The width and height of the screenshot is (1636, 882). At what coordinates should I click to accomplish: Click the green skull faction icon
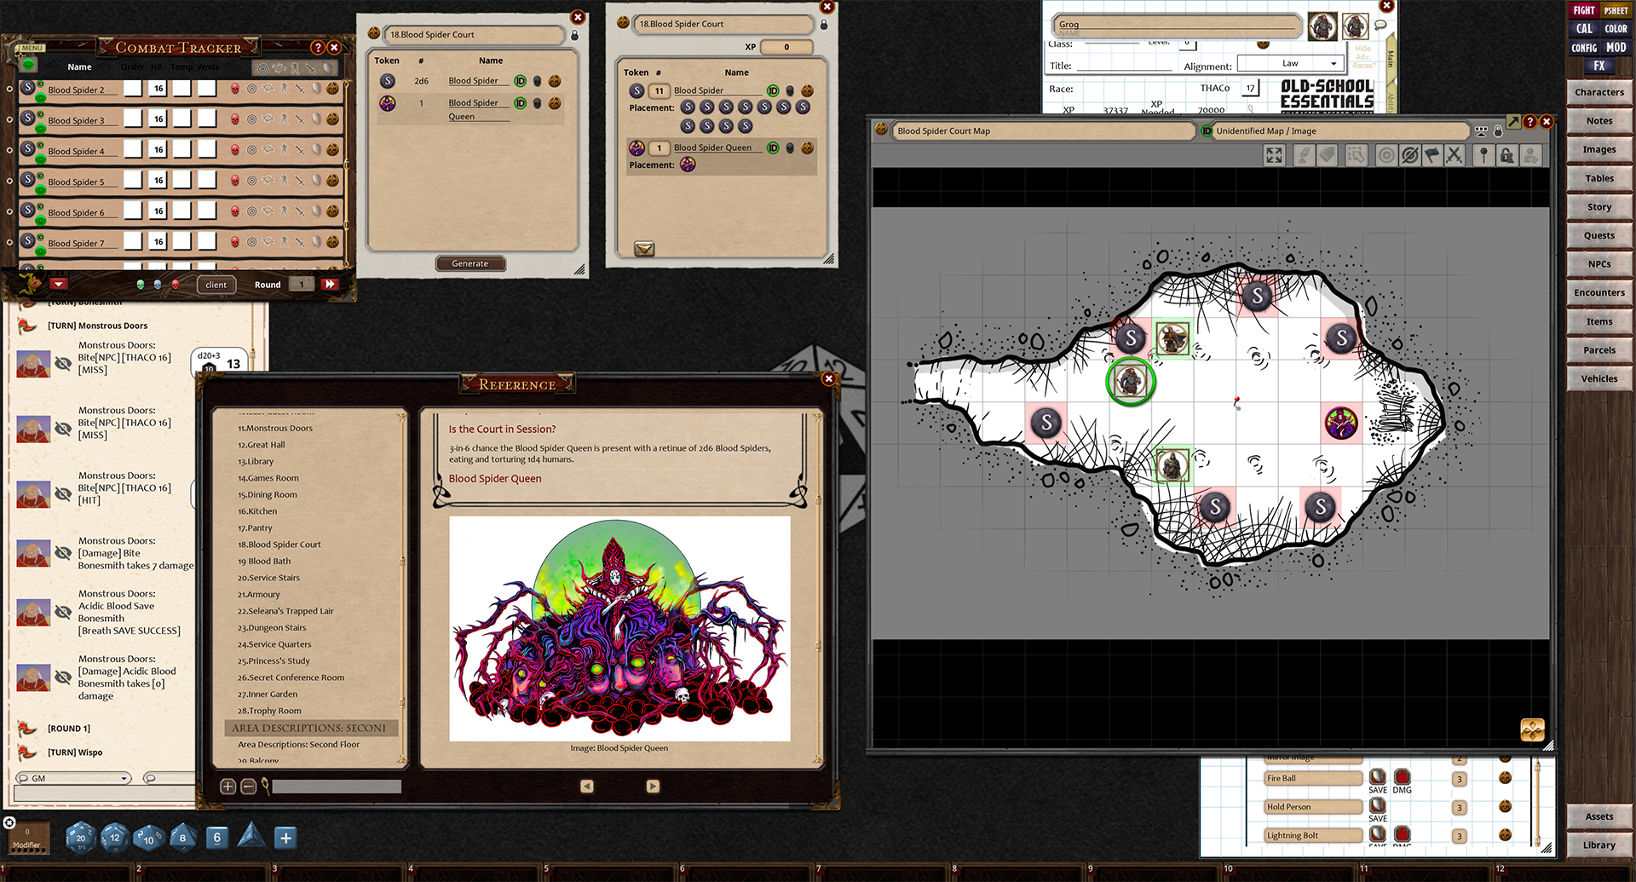click(141, 285)
